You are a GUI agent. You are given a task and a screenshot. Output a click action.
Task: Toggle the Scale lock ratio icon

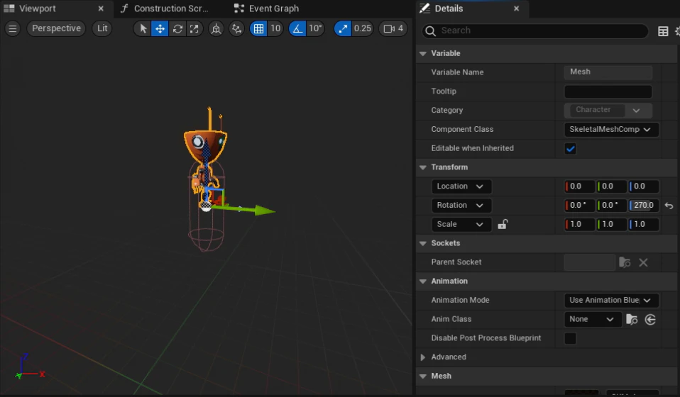click(x=503, y=224)
